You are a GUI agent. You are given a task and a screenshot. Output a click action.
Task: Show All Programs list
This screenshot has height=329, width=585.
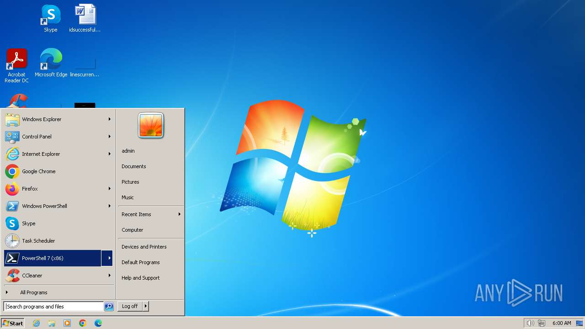coord(34,292)
